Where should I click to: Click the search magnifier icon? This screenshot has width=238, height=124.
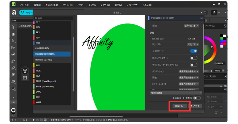36,18
